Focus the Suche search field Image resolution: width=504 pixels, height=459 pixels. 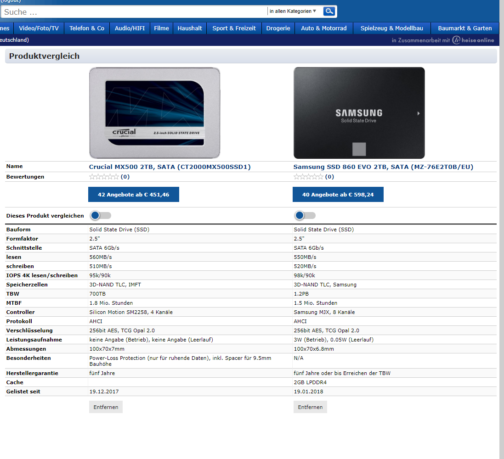pyautogui.click(x=134, y=12)
